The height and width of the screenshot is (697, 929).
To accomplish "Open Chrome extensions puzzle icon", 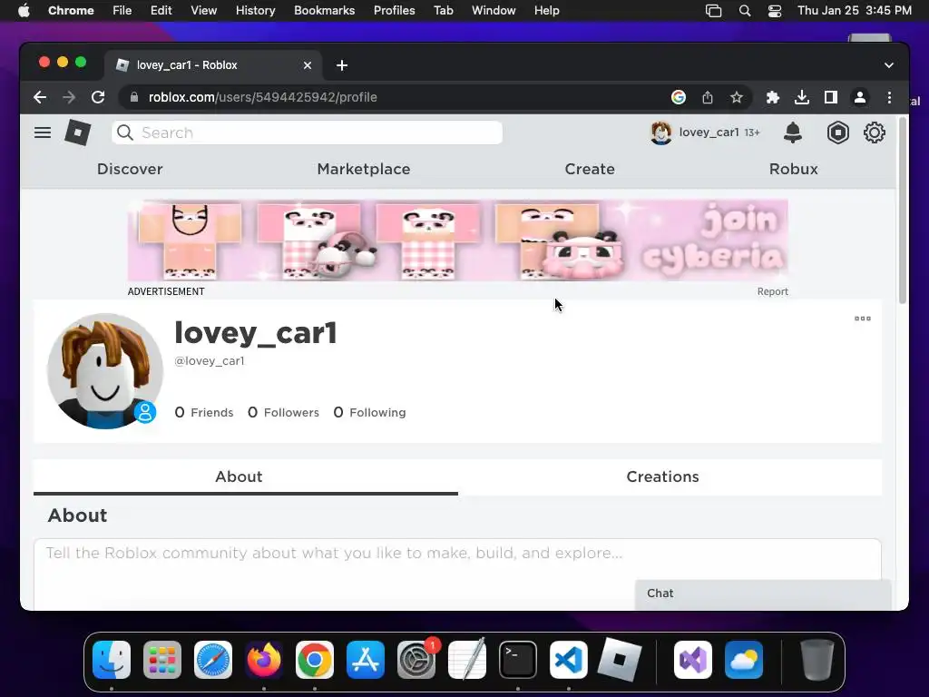I will (x=773, y=97).
